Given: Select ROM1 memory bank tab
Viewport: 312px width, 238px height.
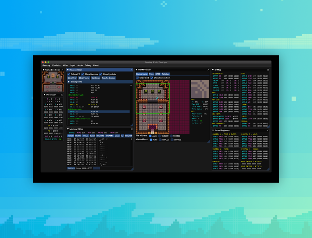Looking at the screenshot, I should pyautogui.click(x=78, y=136).
